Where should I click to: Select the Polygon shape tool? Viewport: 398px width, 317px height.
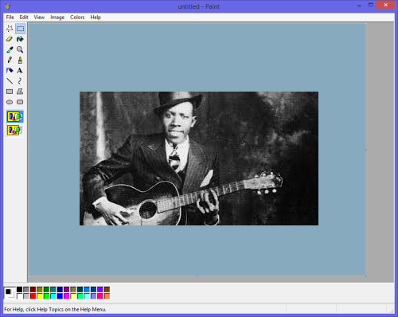pyautogui.click(x=20, y=92)
